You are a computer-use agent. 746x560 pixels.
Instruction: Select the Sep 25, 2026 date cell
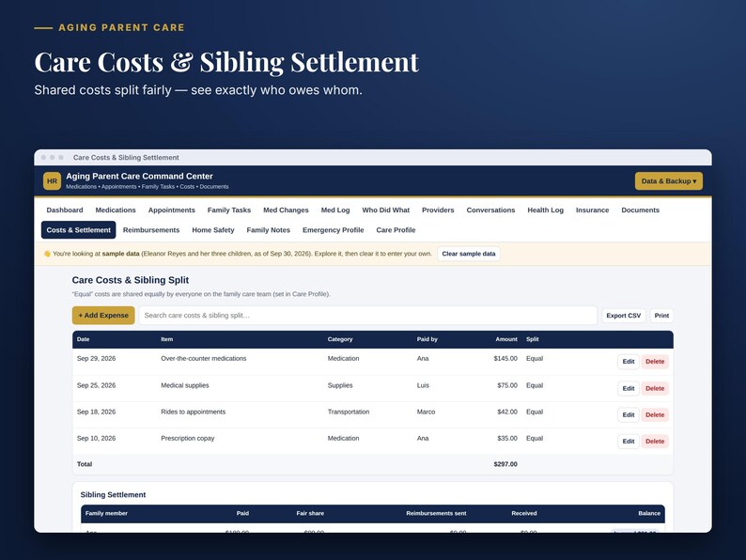click(96, 385)
